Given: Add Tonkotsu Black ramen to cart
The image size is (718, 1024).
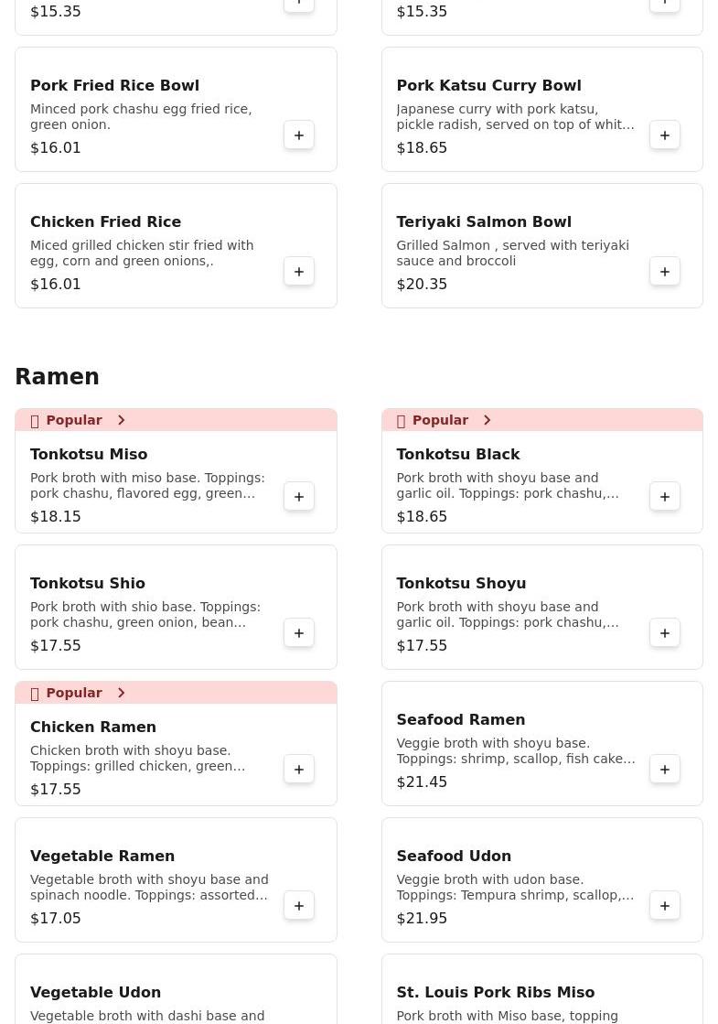Looking at the screenshot, I should [x=665, y=497].
